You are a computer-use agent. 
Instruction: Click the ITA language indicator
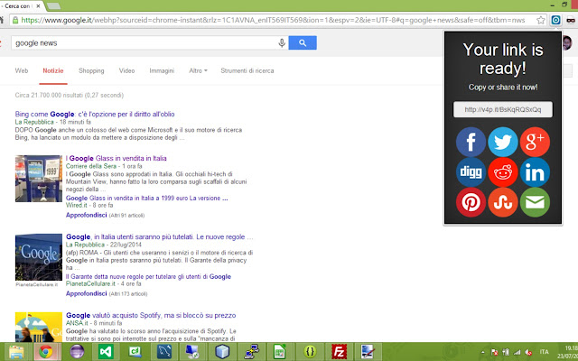(x=544, y=352)
